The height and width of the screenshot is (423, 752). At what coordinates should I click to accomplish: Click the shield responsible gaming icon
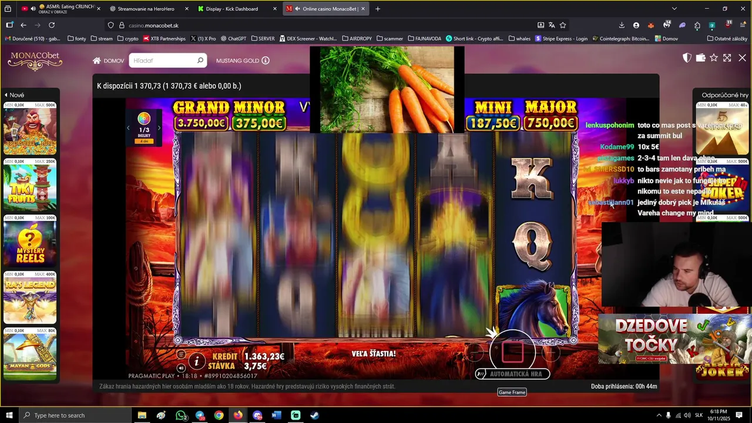point(687,58)
